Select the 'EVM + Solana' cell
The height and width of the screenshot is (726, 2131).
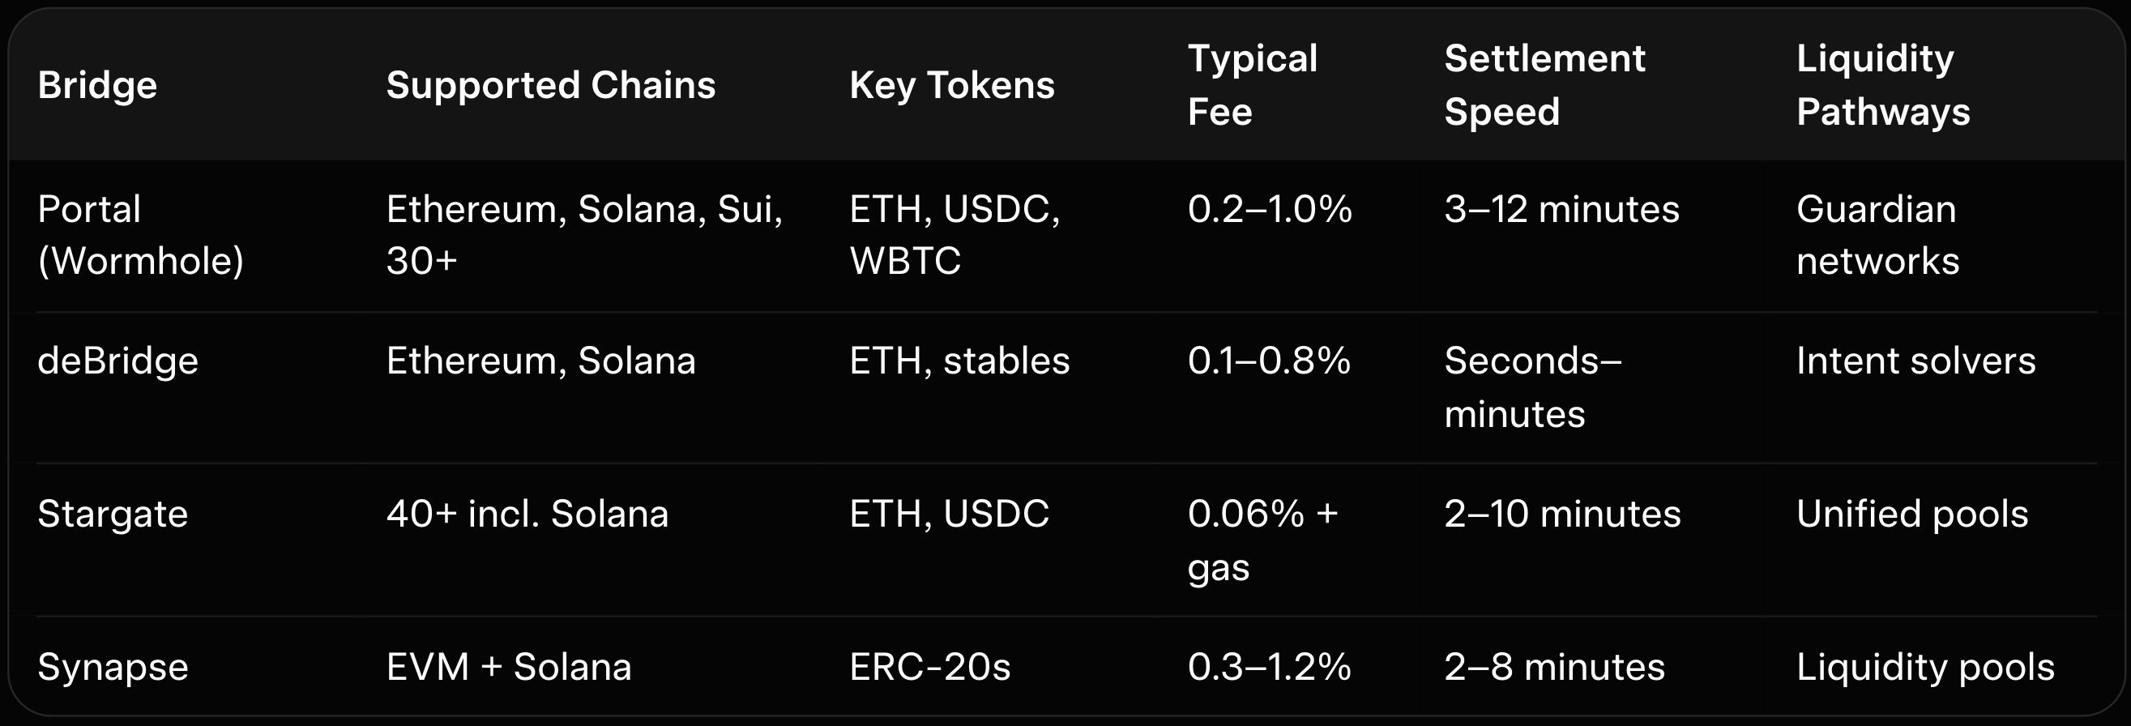click(x=508, y=668)
